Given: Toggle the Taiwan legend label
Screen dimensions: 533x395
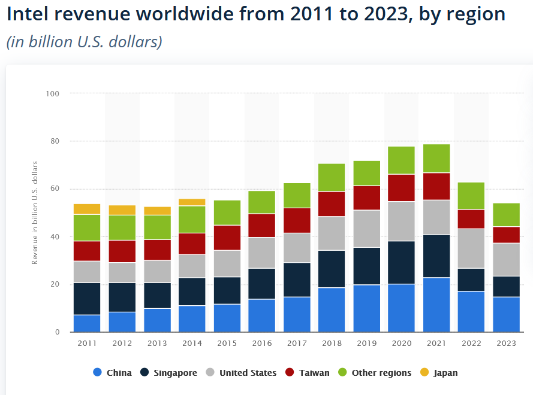Looking at the screenshot, I should [315, 373].
